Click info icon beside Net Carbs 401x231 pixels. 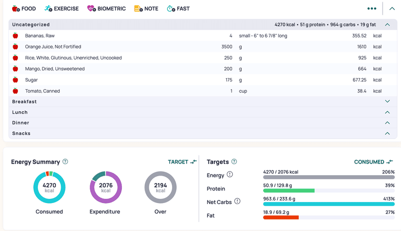[237, 201]
